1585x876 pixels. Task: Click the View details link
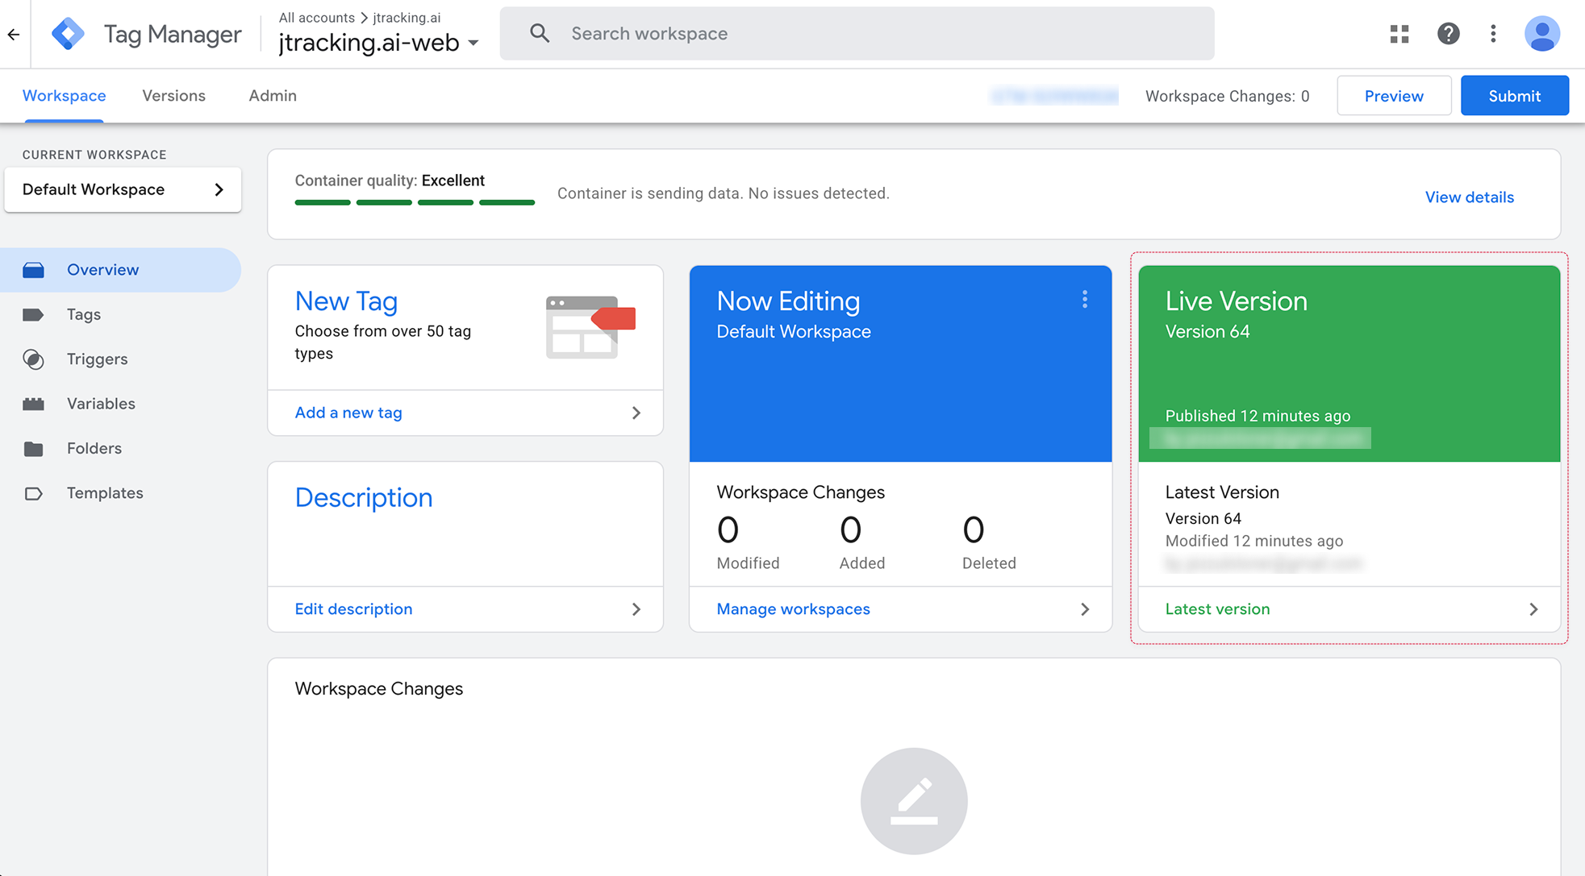[1469, 197]
